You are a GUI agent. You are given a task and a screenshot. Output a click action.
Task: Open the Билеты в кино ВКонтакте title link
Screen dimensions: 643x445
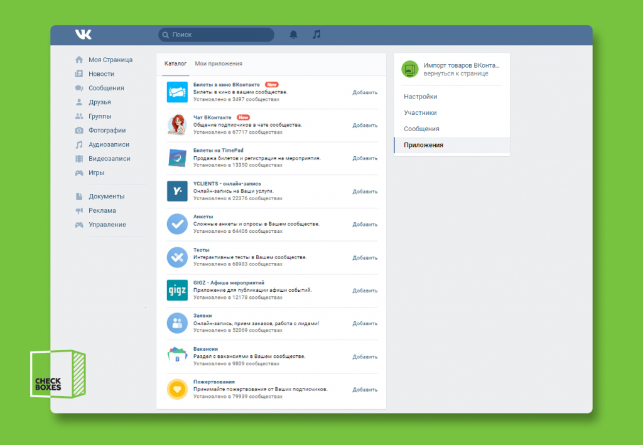pos(226,85)
